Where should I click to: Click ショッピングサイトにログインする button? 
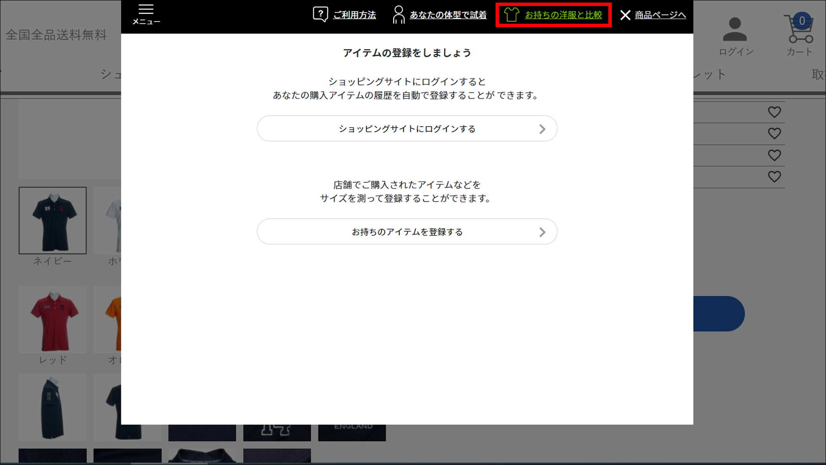point(407,128)
